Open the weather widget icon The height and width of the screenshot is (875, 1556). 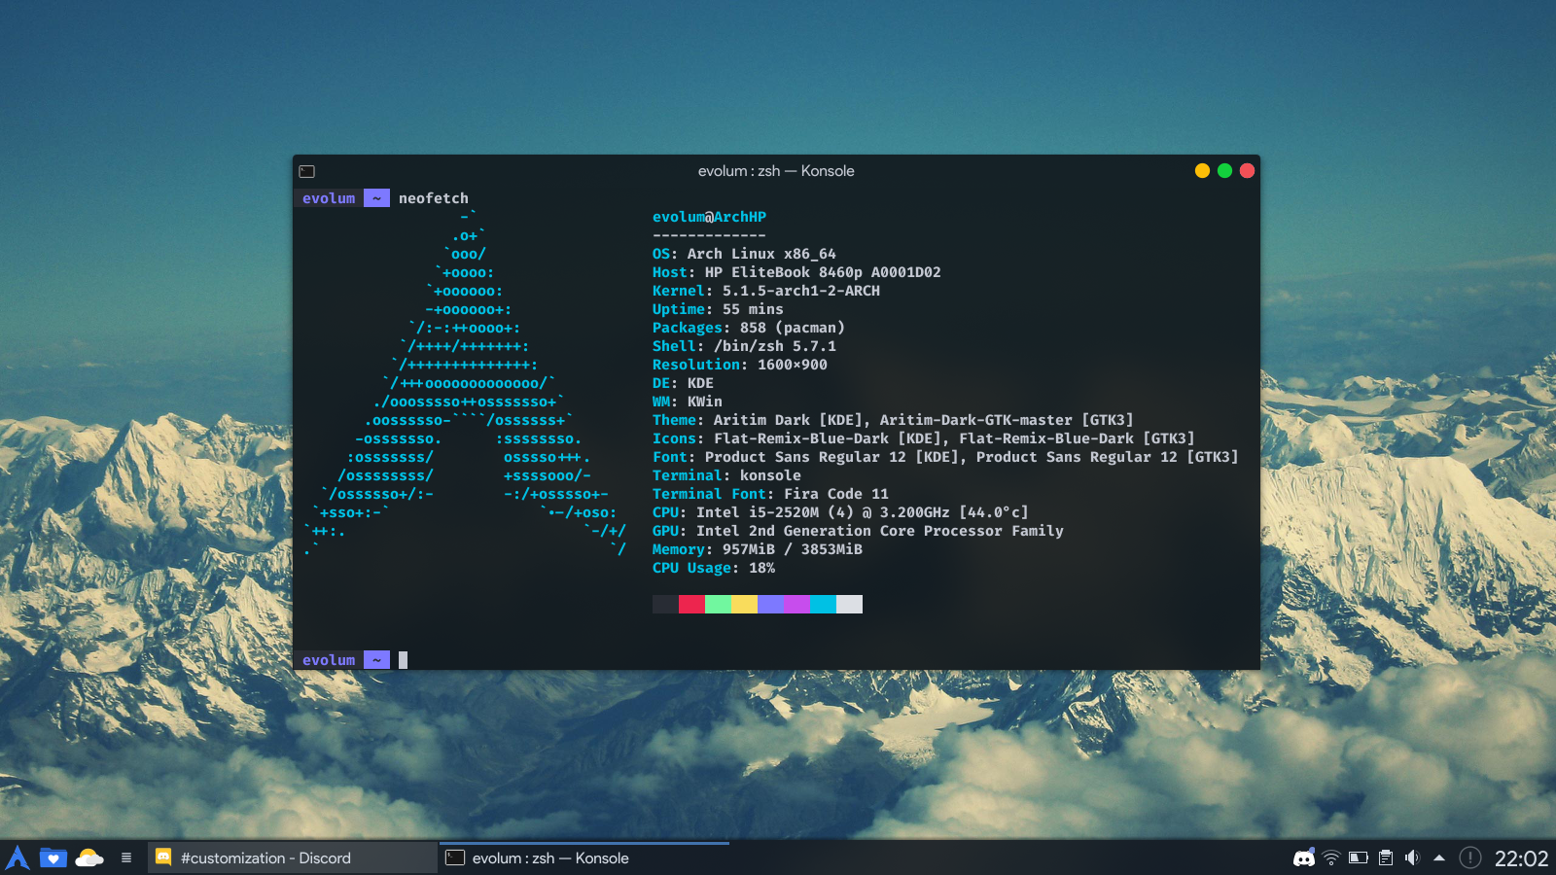(89, 857)
